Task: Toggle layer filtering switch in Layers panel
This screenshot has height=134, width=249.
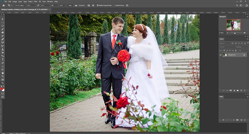Action: (x=248, y=43)
